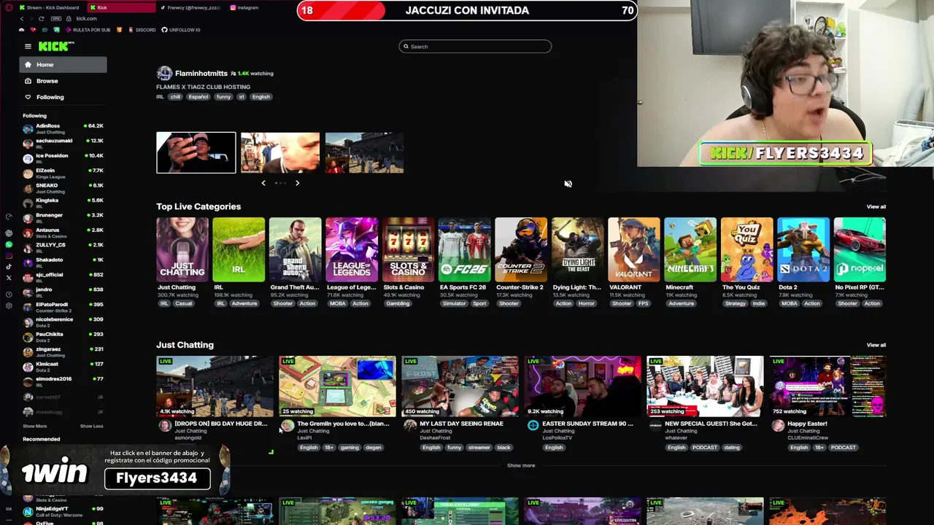The width and height of the screenshot is (934, 525).
Task: Open History clock icon in Opera sidebar
Action: [x=9, y=295]
